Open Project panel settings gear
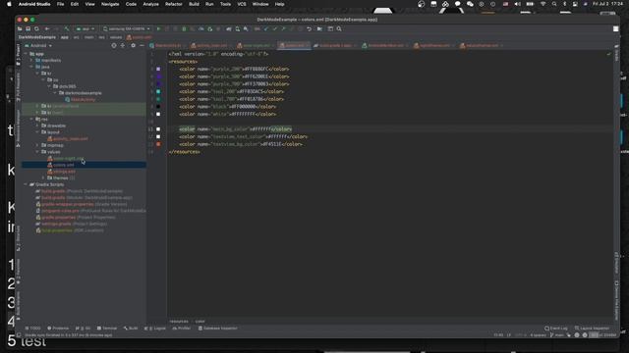Viewport: 629px width, 353px height. click(134, 46)
